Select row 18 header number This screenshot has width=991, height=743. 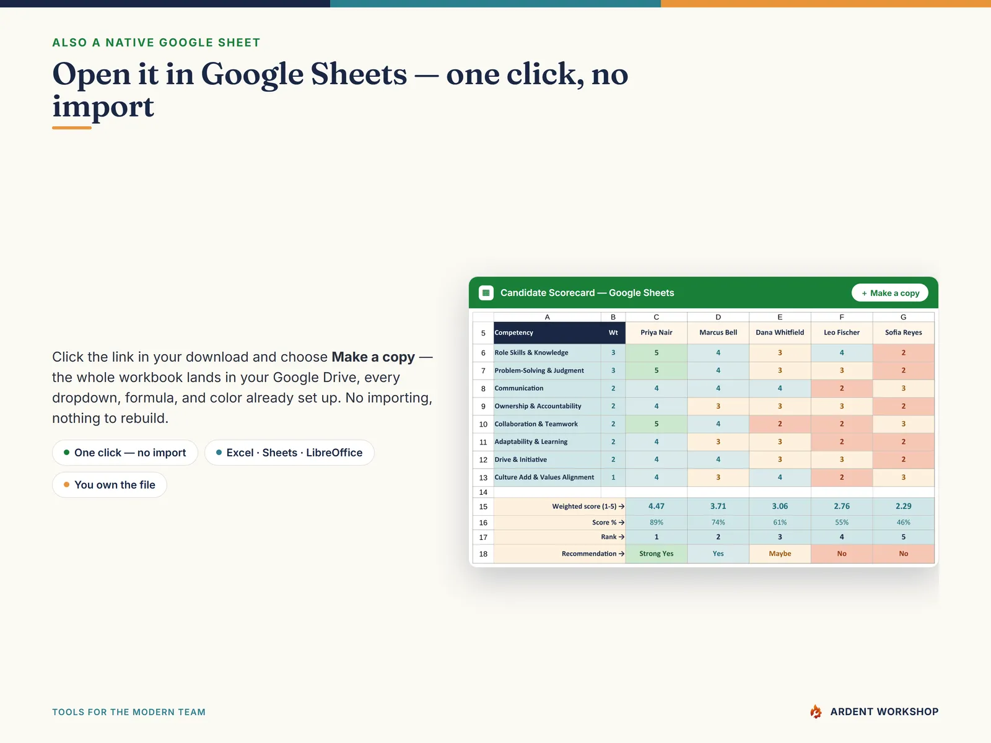tap(483, 554)
